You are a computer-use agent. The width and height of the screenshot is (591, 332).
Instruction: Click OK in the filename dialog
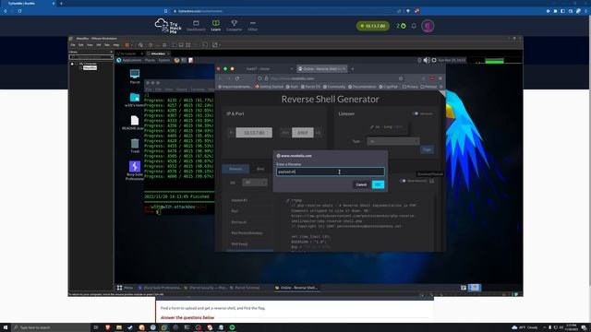[x=378, y=184]
